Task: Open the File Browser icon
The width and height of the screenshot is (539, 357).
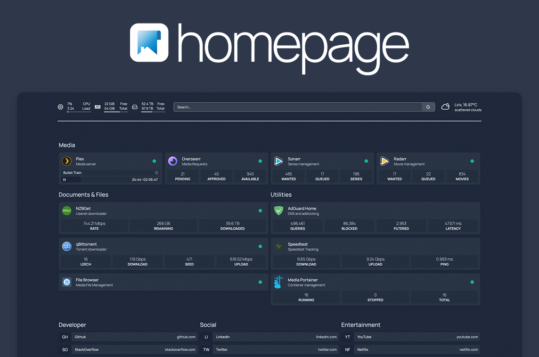Action: point(67,282)
